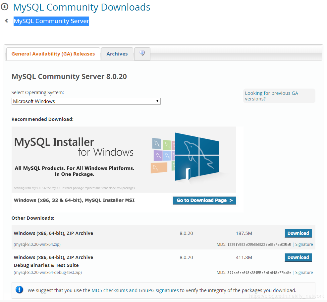Click the 187.5M size value
The width and height of the screenshot is (327, 302).
[244, 233]
